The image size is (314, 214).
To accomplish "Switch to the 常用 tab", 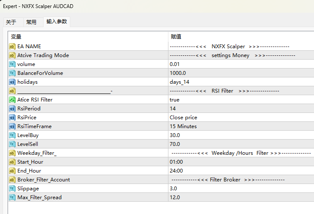I will point(31,22).
